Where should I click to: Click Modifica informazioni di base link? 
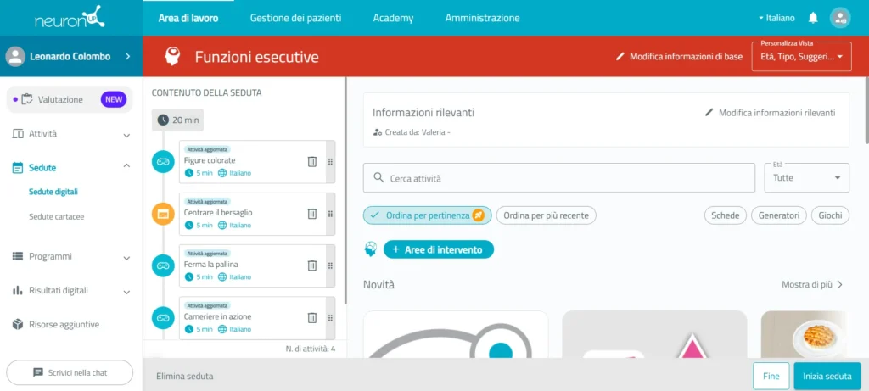[x=686, y=57]
